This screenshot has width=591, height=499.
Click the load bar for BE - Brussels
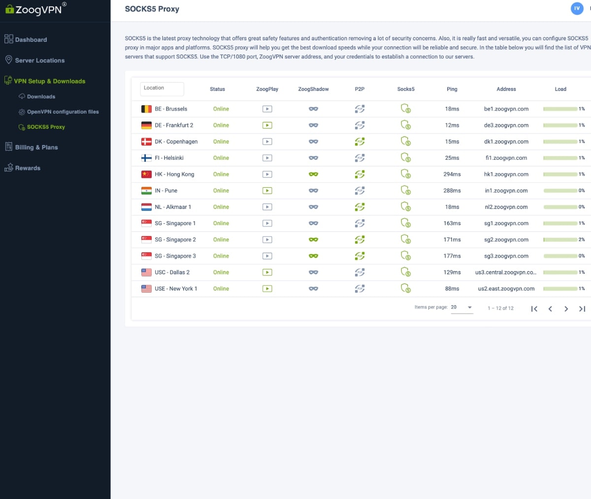tap(560, 109)
